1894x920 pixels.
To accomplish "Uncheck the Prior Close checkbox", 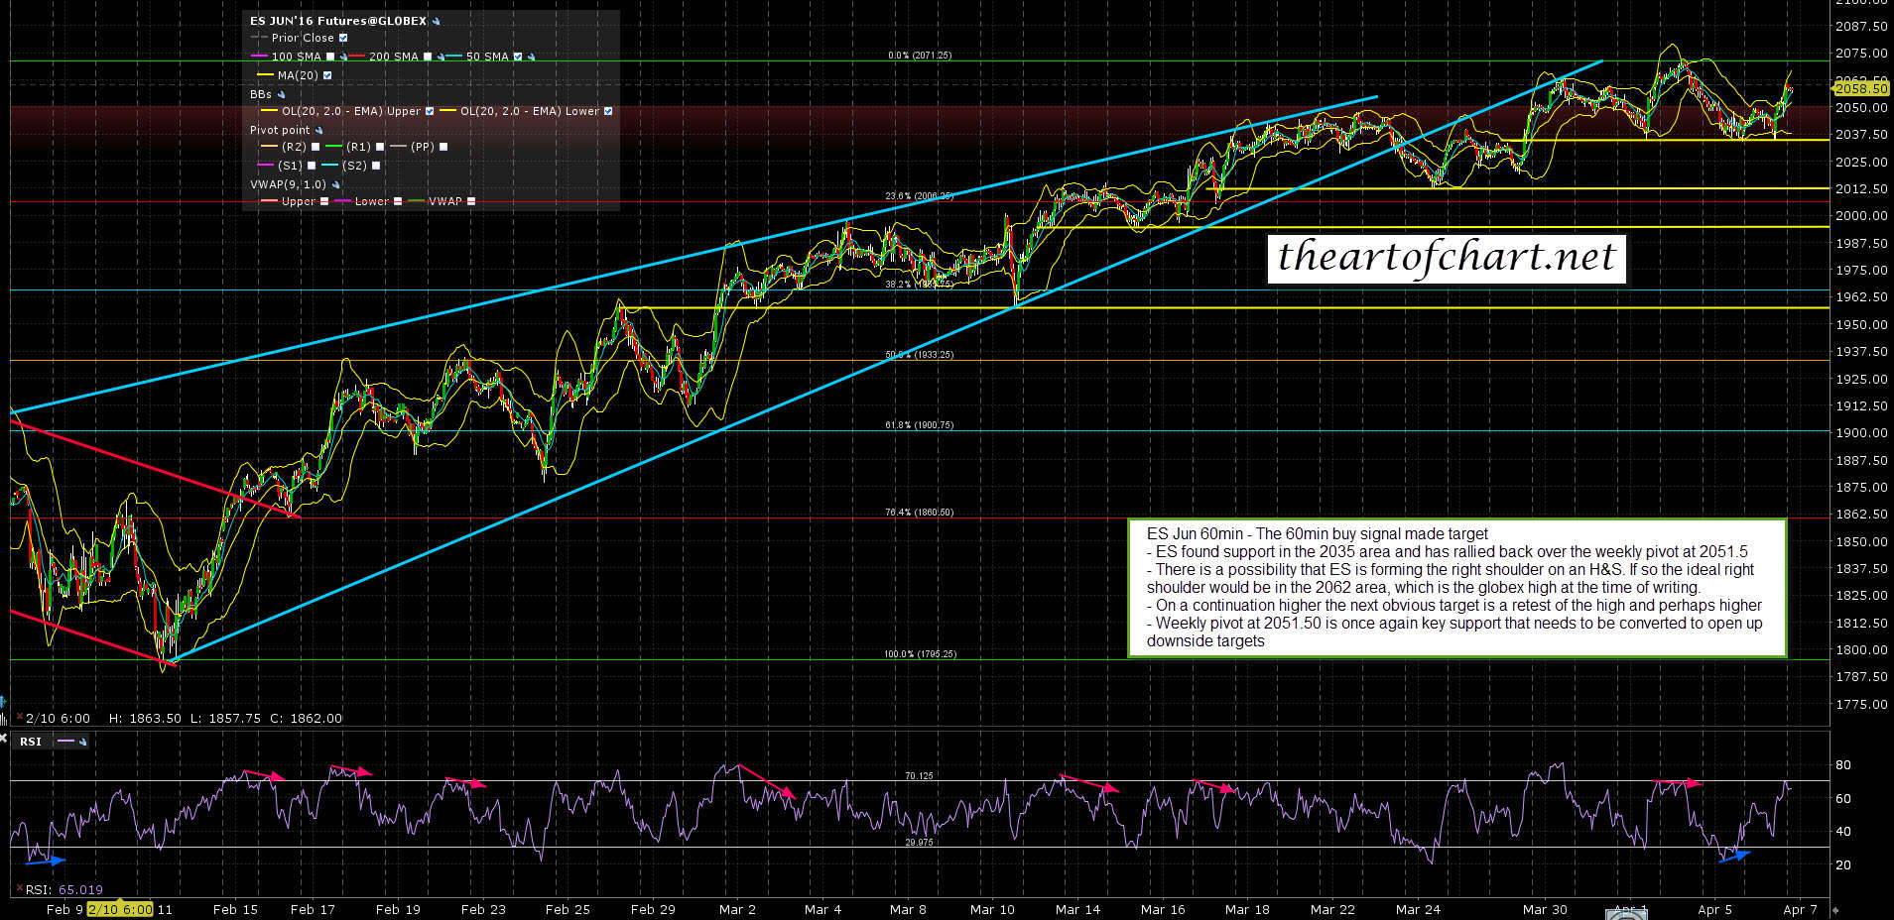I will pyautogui.click(x=343, y=38).
